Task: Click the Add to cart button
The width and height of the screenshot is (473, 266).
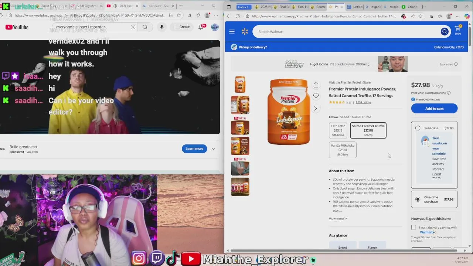Action: tap(434, 109)
